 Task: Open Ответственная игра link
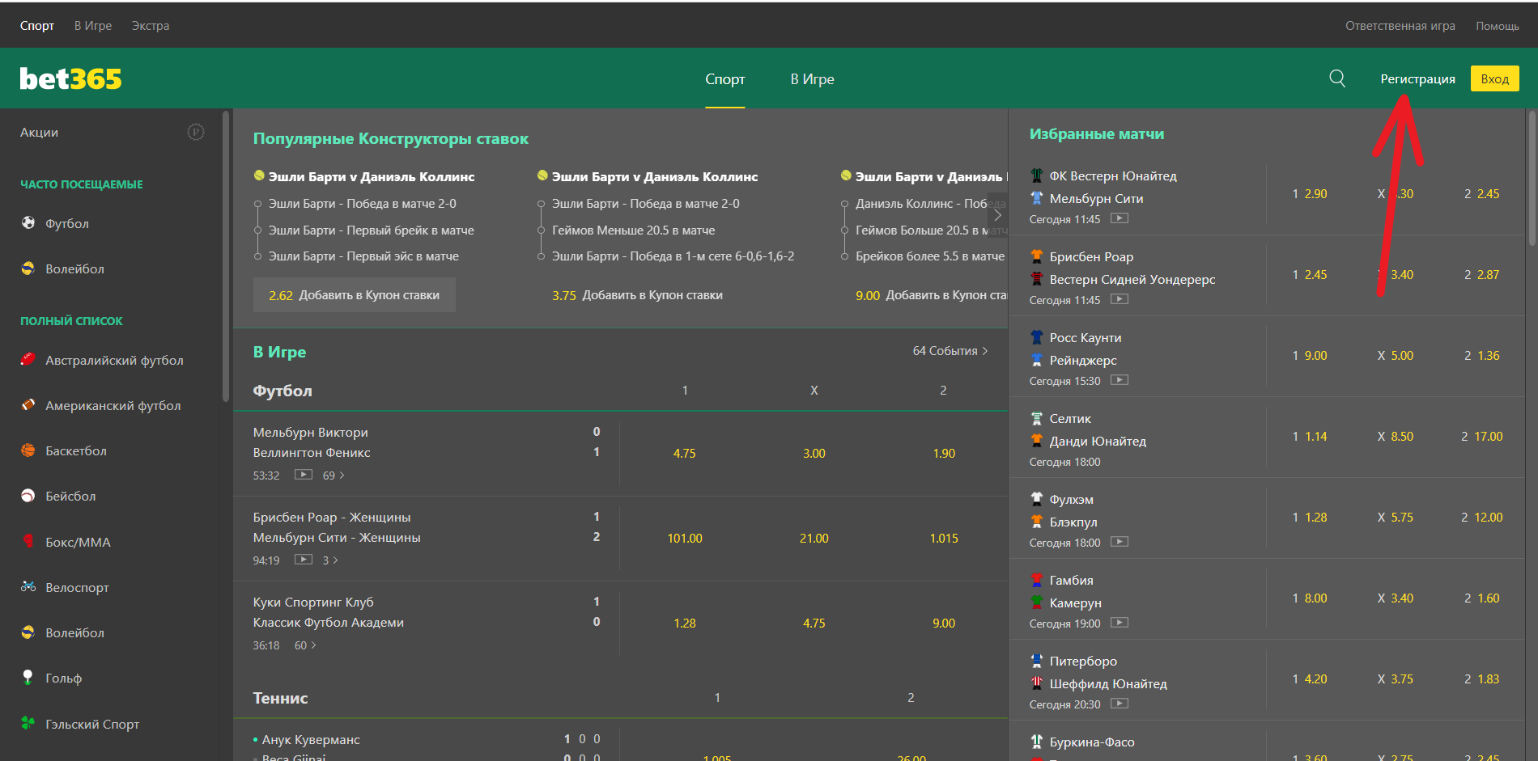(x=1400, y=26)
